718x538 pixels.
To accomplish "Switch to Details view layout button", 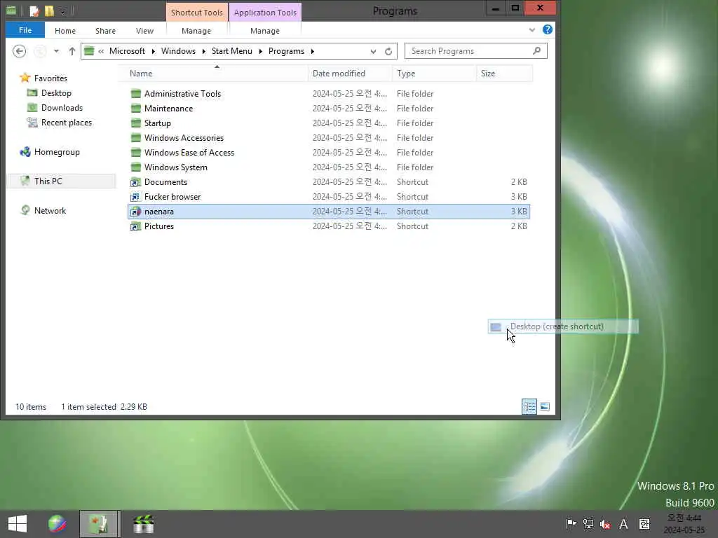I will click(529, 406).
